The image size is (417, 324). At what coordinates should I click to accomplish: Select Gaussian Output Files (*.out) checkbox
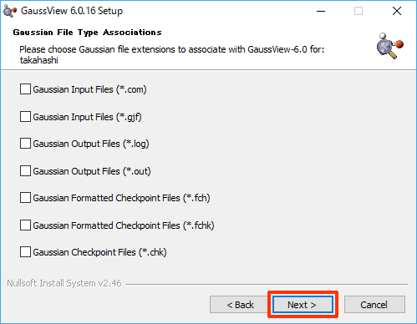click(25, 171)
